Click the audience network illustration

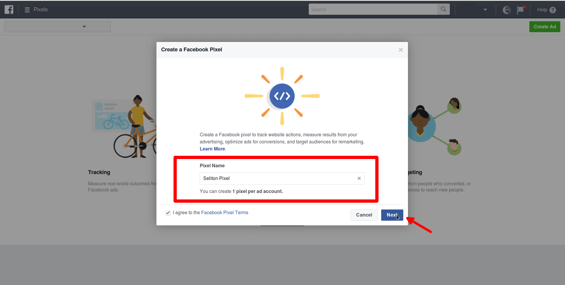[x=435, y=126]
